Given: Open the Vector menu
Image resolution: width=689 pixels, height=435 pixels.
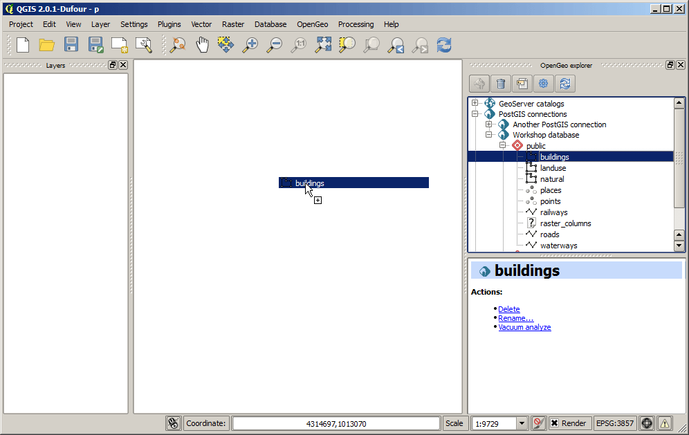Looking at the screenshot, I should [x=201, y=24].
